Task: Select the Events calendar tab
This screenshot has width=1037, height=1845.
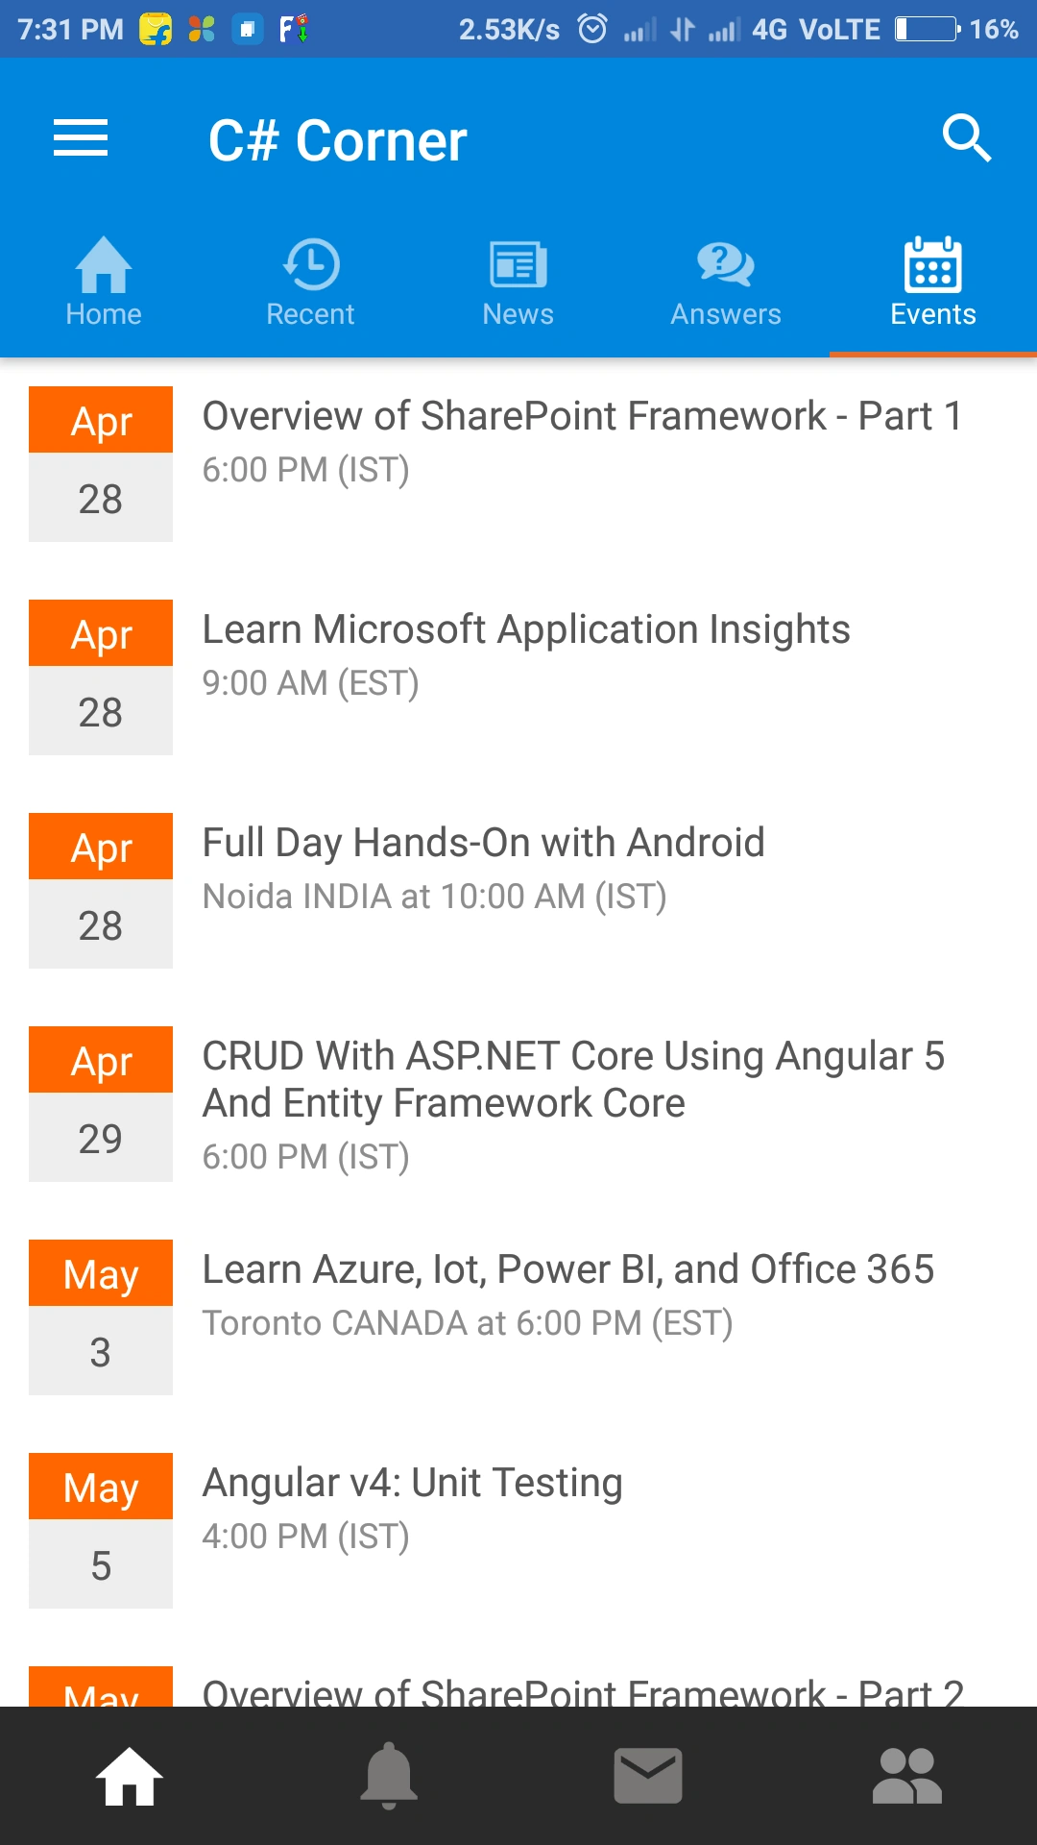Action: pyautogui.click(x=933, y=282)
